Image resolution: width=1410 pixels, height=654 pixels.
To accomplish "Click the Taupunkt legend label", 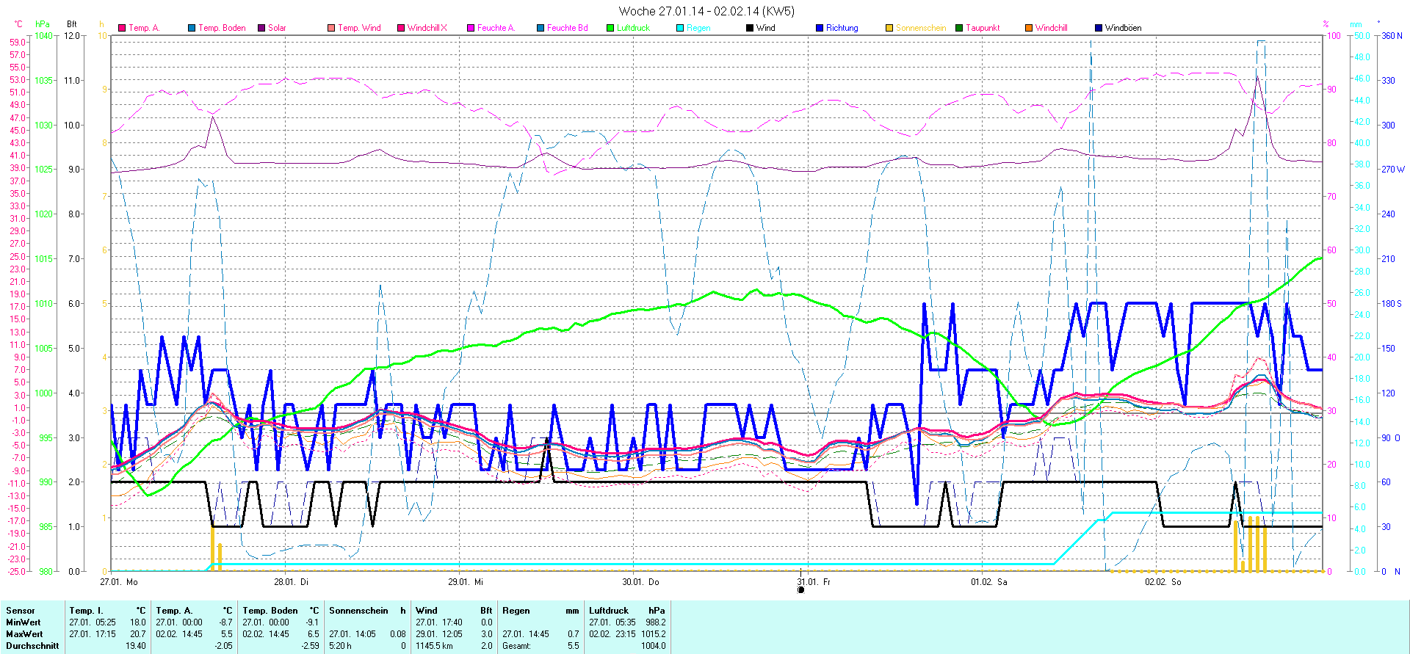I will (x=983, y=28).
